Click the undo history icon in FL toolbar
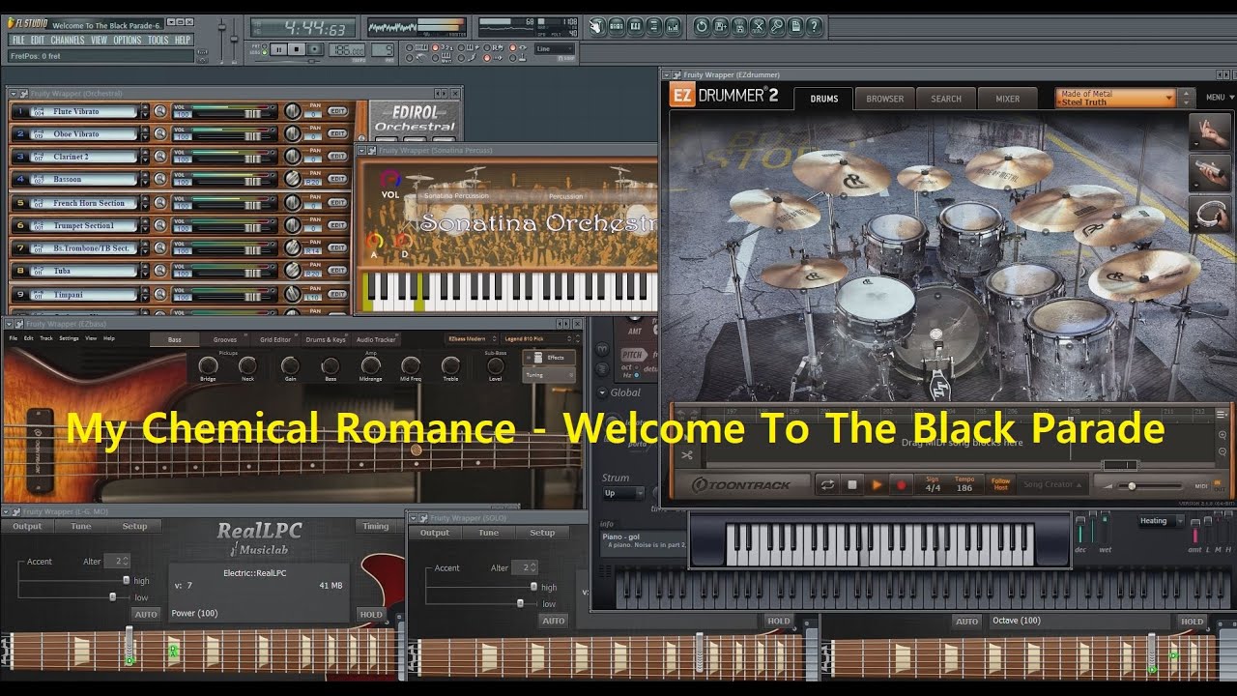Image resolution: width=1237 pixels, height=696 pixels. [x=703, y=25]
